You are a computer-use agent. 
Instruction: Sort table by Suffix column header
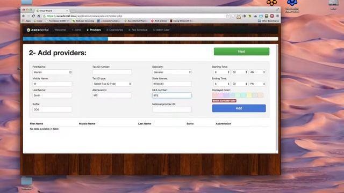point(190,124)
